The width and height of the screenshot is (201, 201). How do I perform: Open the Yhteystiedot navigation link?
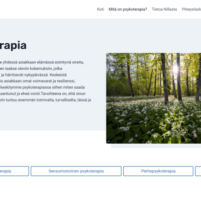[191, 10]
